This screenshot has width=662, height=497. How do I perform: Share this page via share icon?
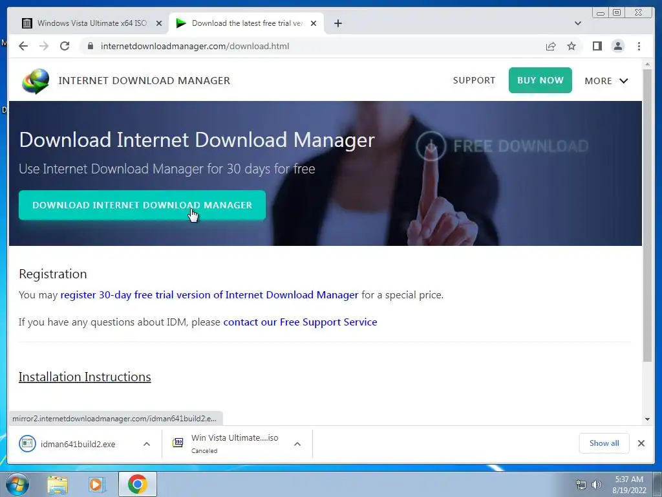tap(551, 46)
